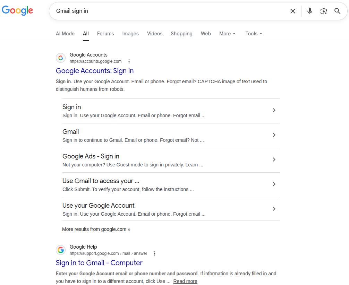Click the Google Accounts favicon
The width and height of the screenshot is (349, 285).
[x=61, y=58]
